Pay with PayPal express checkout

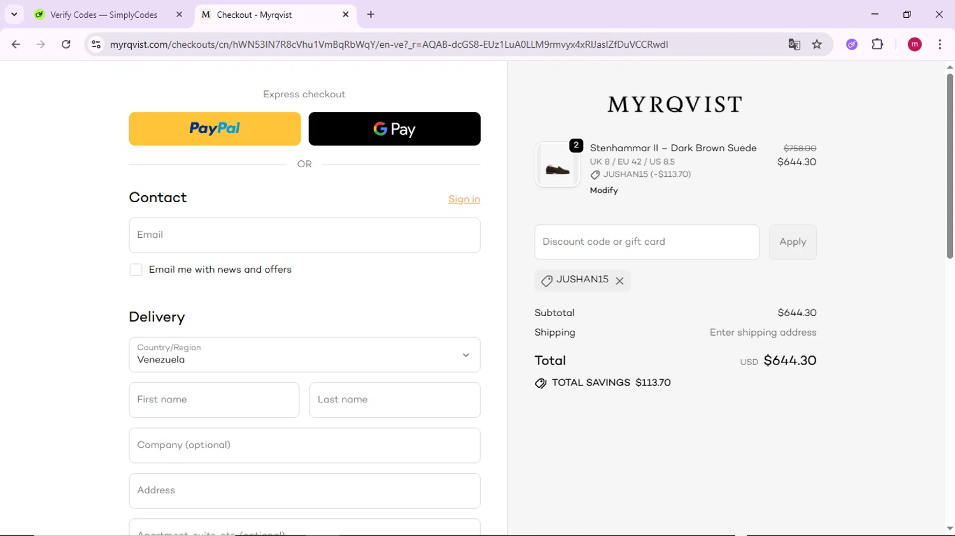pyautogui.click(x=215, y=128)
